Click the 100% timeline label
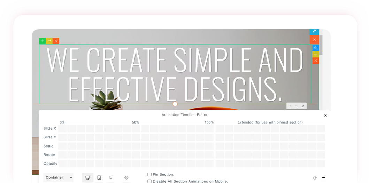 pyautogui.click(x=209, y=122)
